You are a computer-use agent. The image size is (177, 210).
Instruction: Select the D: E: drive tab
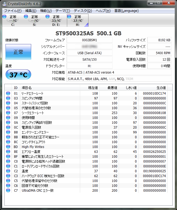coord(56,20)
